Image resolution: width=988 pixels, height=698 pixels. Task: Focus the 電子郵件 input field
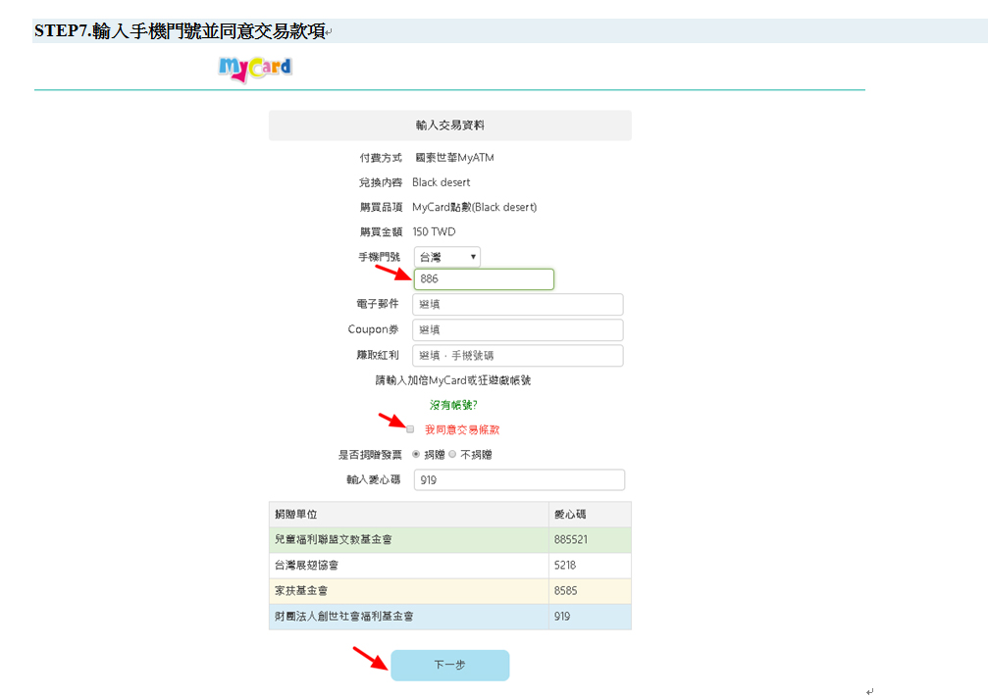[x=517, y=305]
